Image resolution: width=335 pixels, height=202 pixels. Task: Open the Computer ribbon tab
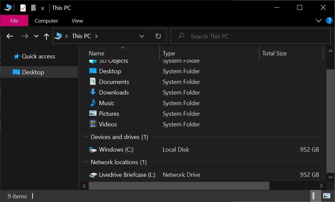click(46, 21)
